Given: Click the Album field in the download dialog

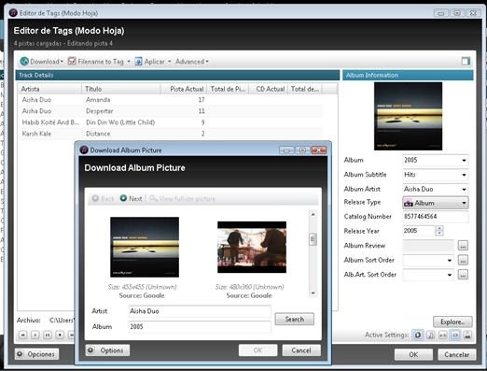Looking at the screenshot, I should (x=200, y=327).
